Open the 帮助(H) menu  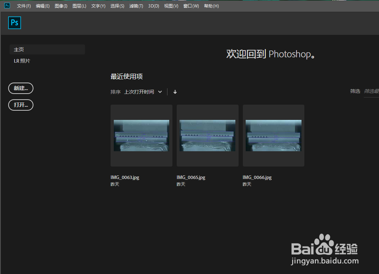tap(211, 6)
